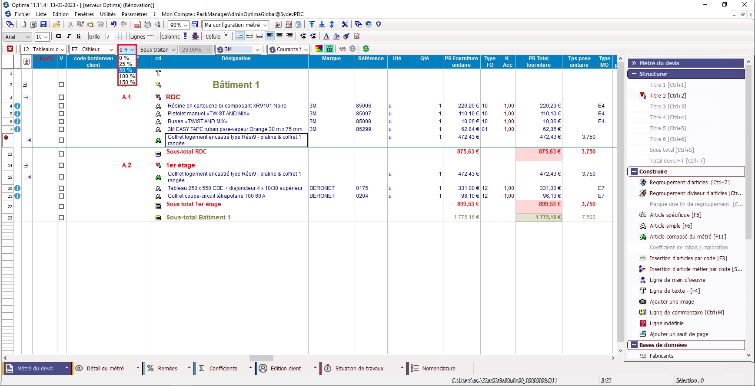This screenshot has height=386, width=755.
Task: Undo the last action
Action: [114, 25]
